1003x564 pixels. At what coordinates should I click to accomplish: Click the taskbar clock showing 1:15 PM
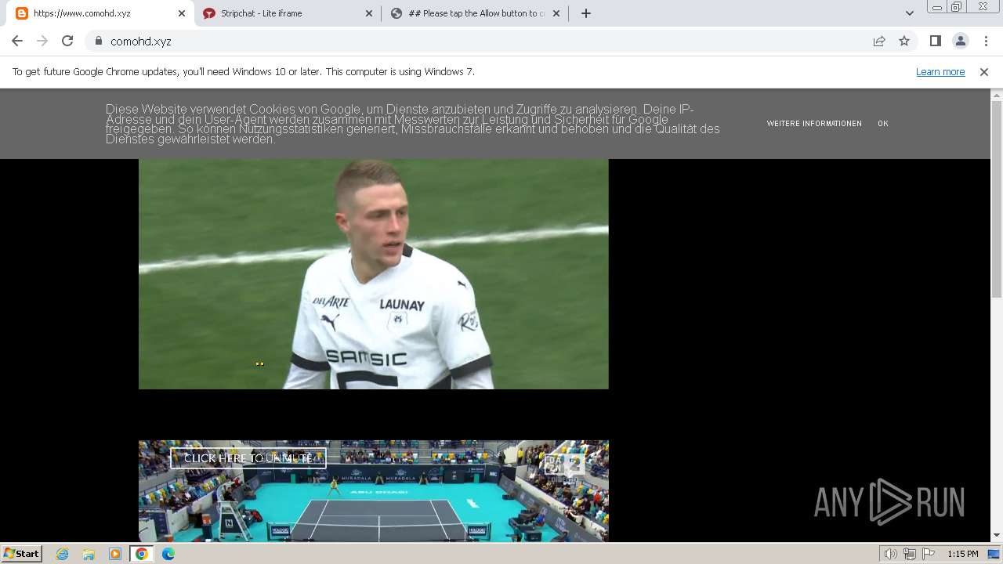tap(963, 554)
